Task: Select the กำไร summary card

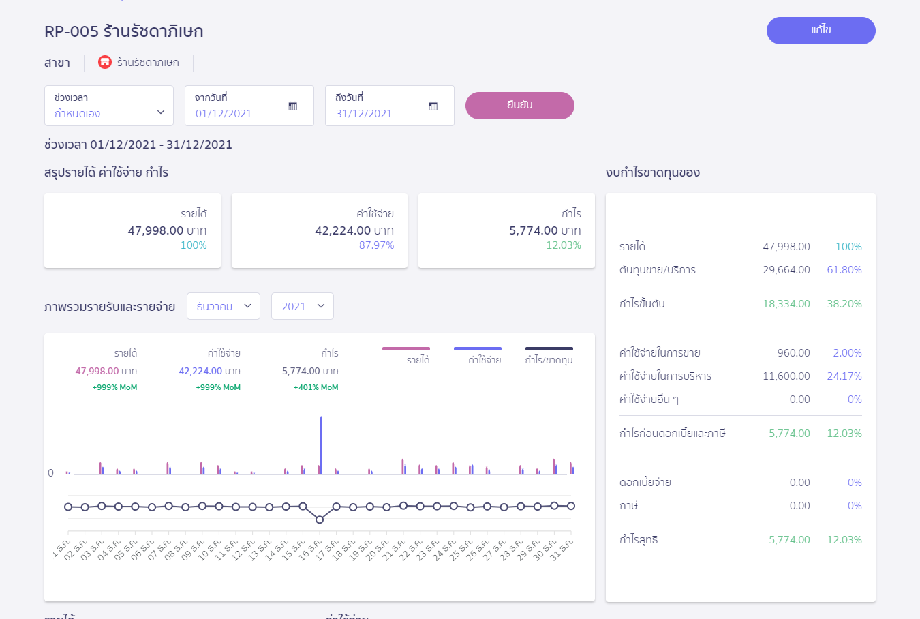Action: pyautogui.click(x=506, y=230)
